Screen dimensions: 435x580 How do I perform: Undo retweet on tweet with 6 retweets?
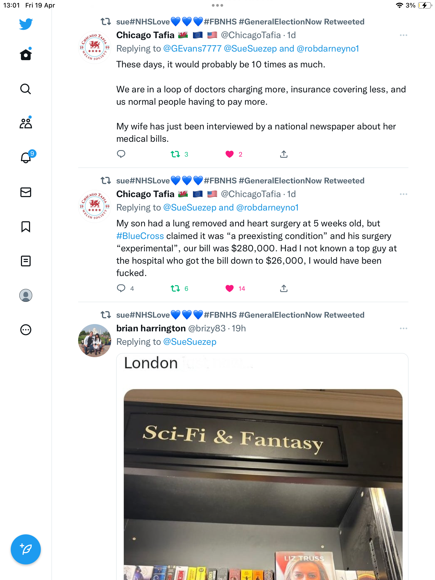coord(175,288)
